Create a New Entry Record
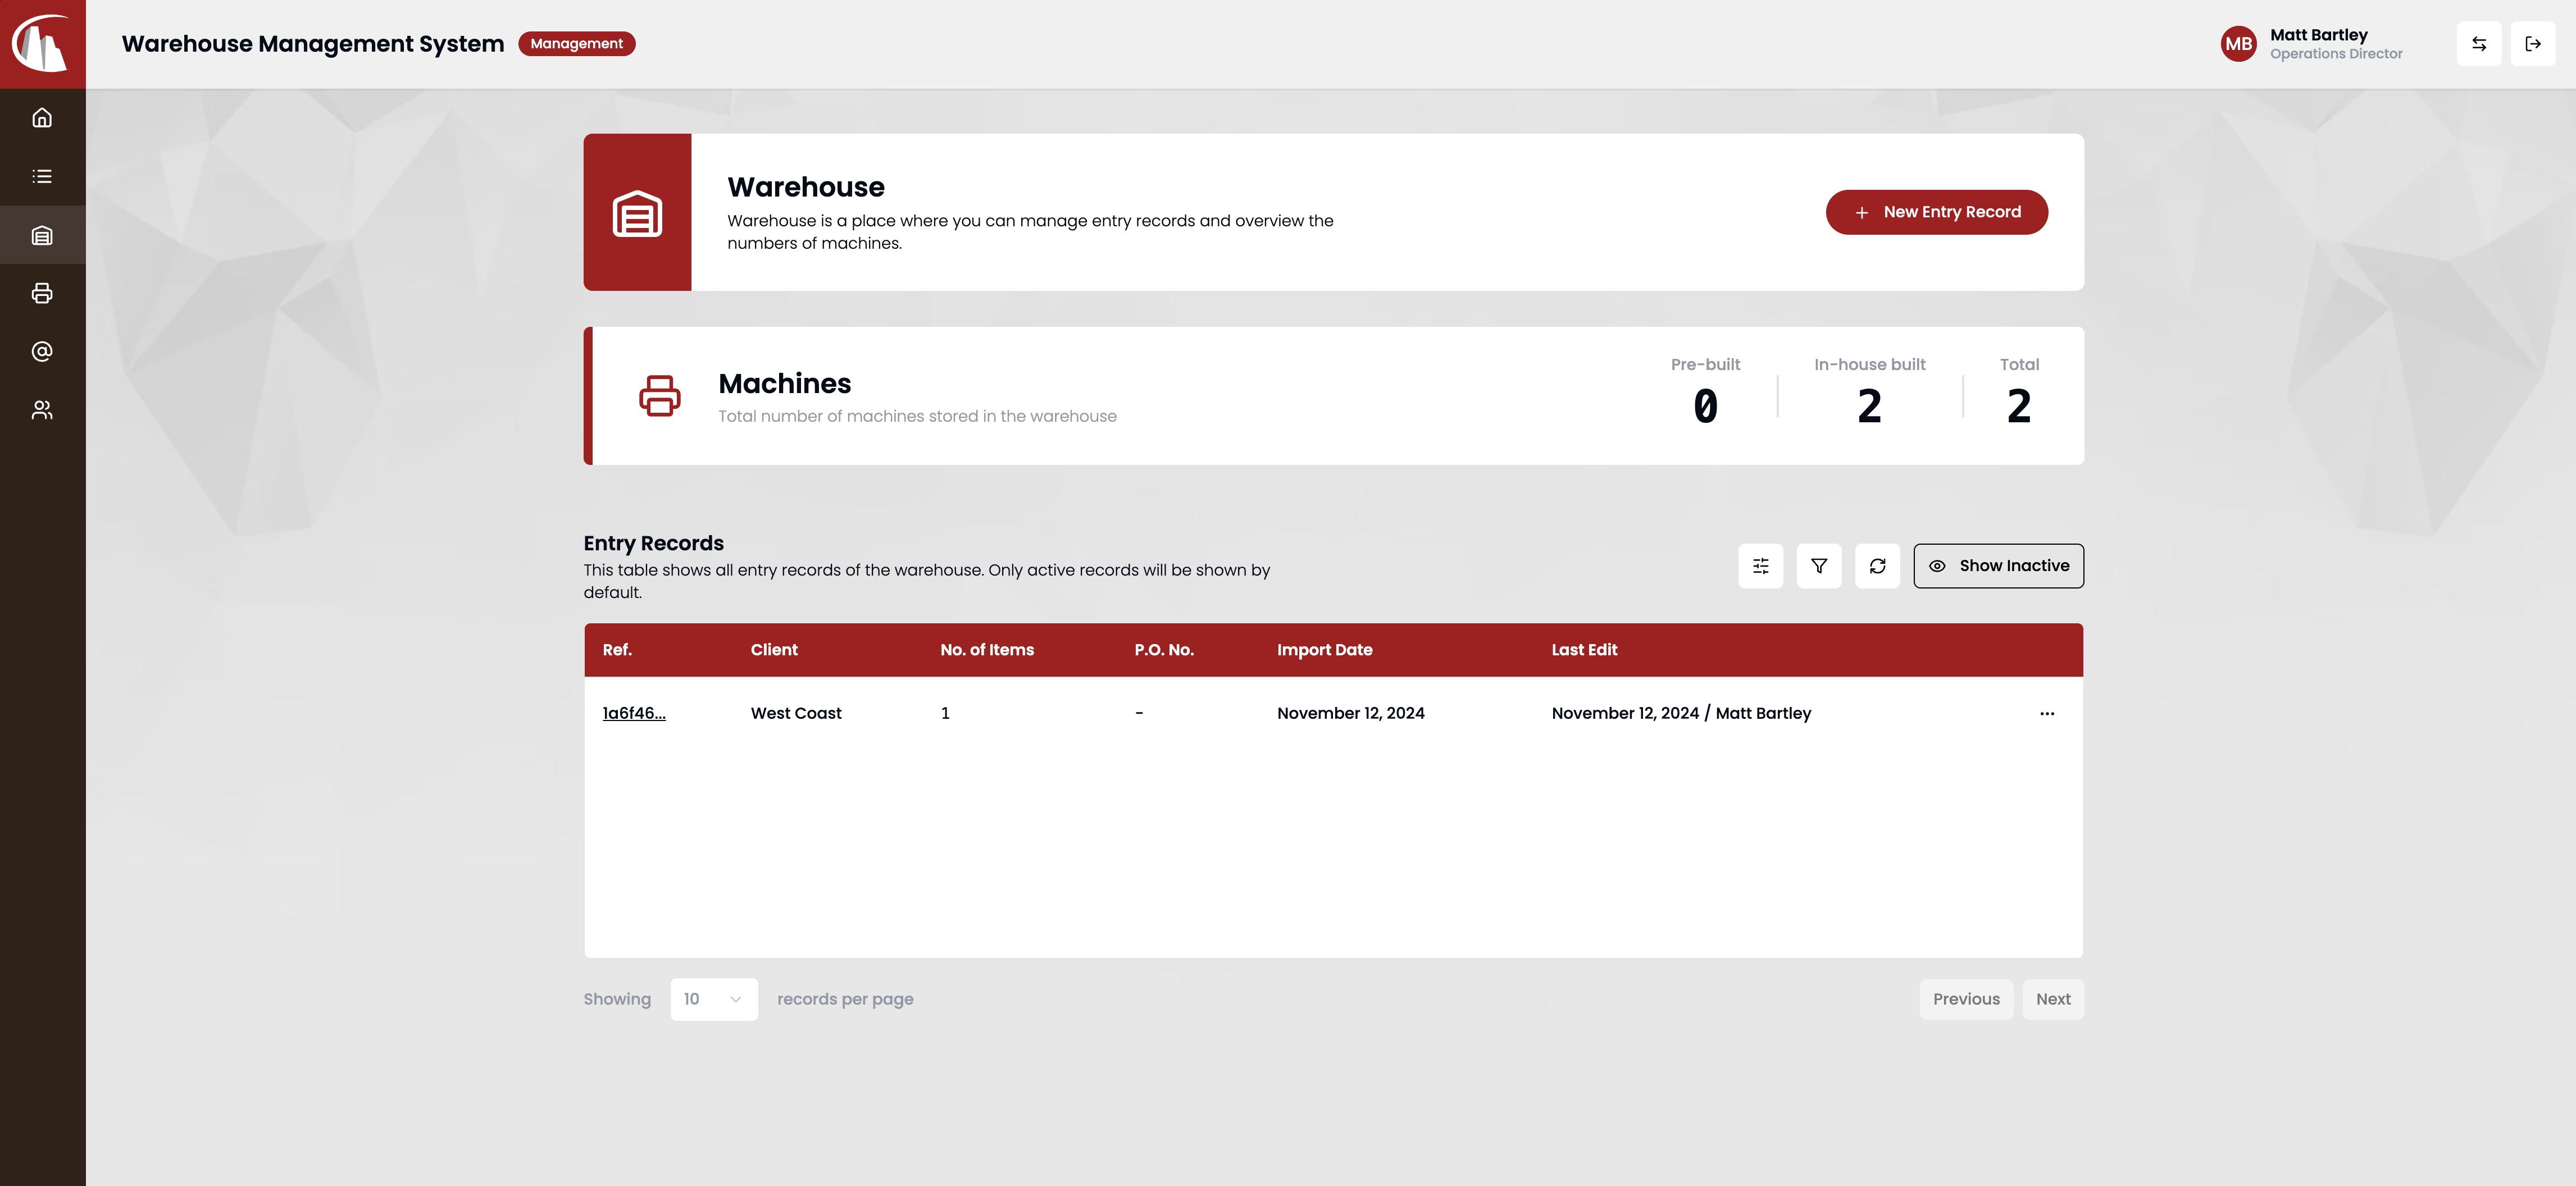Image resolution: width=2576 pixels, height=1186 pixels. (x=1936, y=212)
